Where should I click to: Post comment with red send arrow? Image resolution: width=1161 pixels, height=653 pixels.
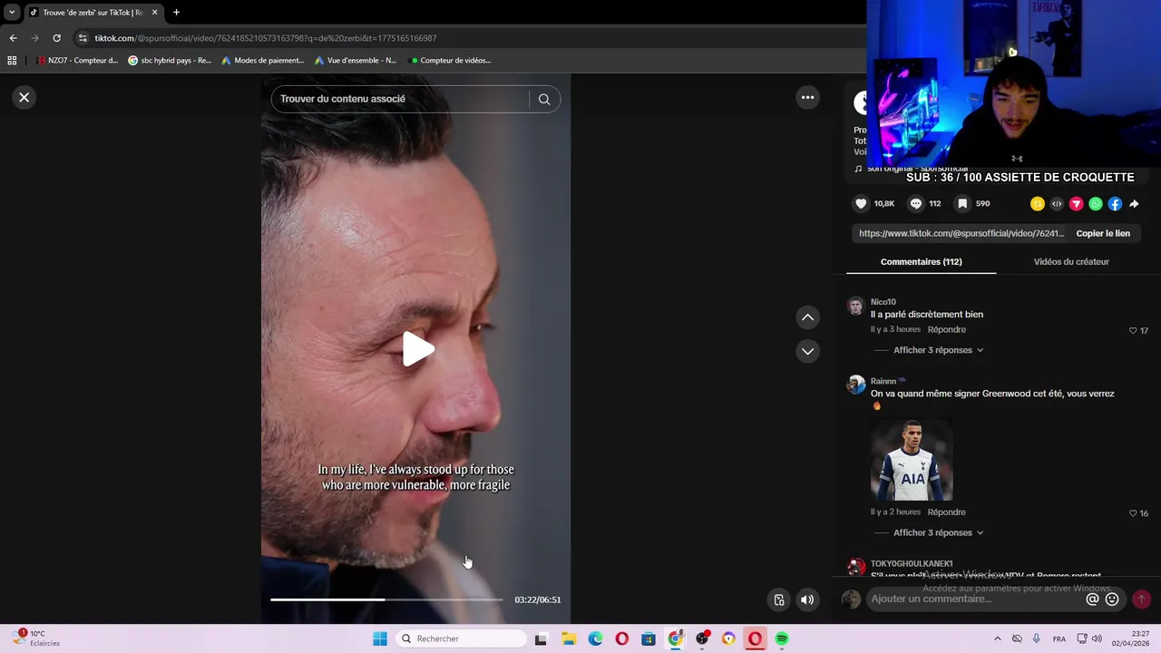(1141, 599)
